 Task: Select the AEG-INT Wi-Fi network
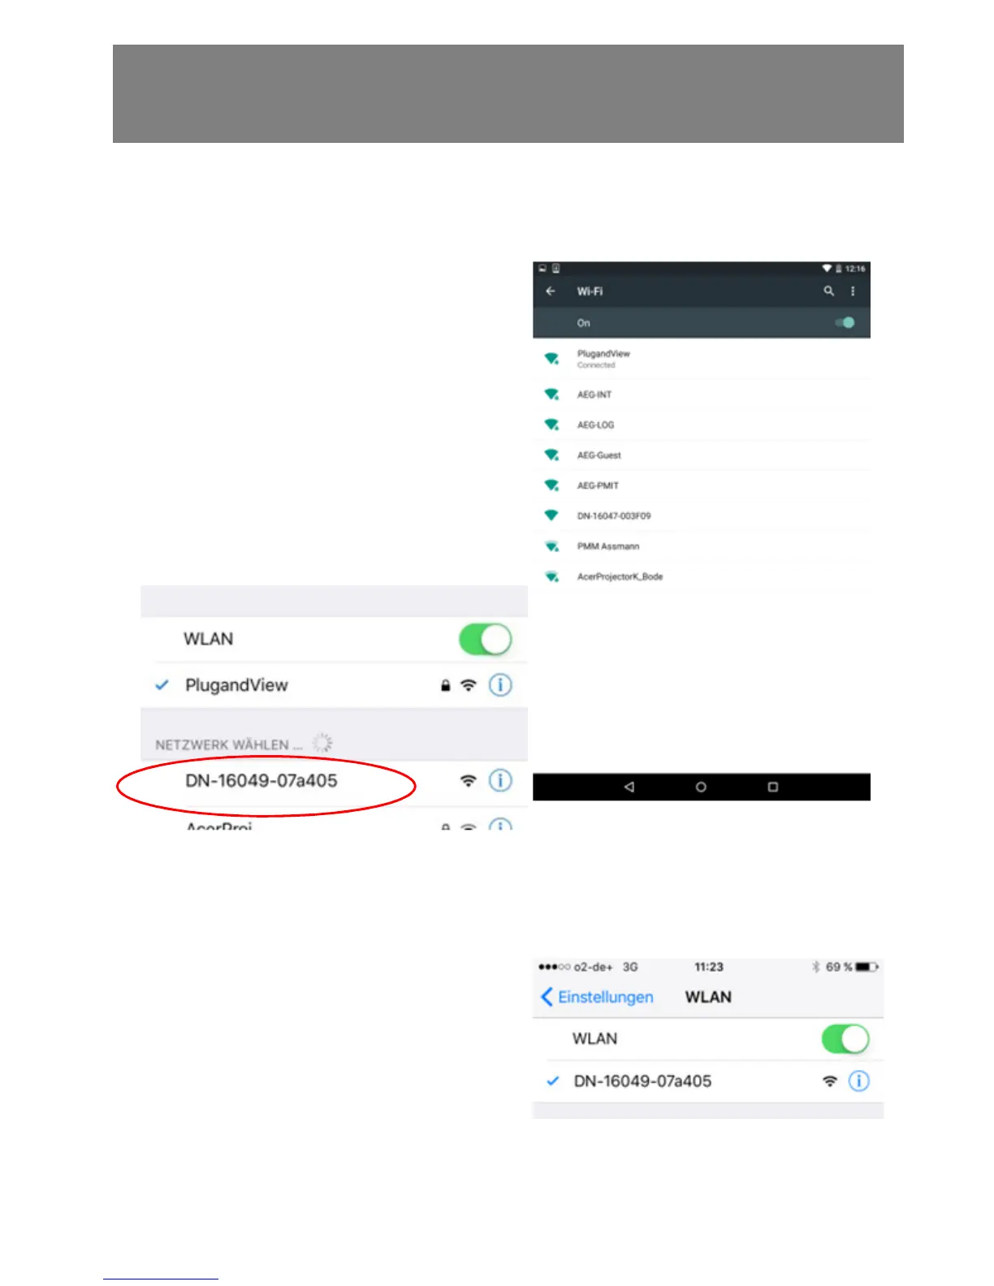pyautogui.click(x=702, y=395)
